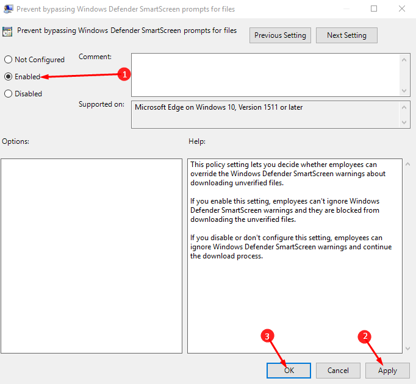
Task: Focus the Comment text field
Action: [x=265, y=74]
